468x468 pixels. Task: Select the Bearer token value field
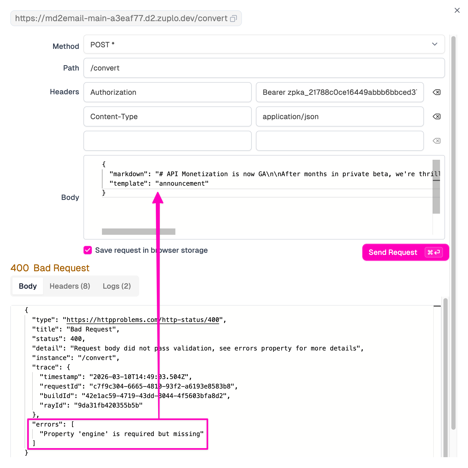coord(339,92)
